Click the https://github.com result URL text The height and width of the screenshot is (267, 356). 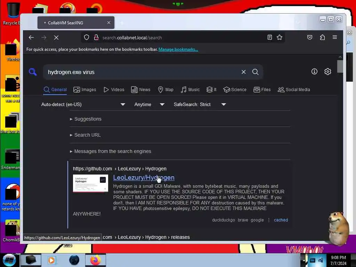point(92,169)
